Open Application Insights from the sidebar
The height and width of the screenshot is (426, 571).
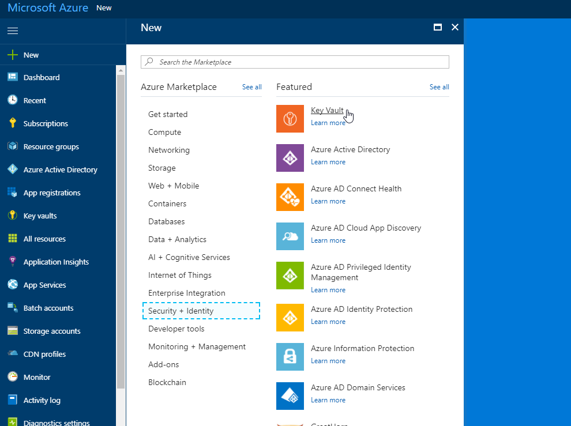coord(13,261)
